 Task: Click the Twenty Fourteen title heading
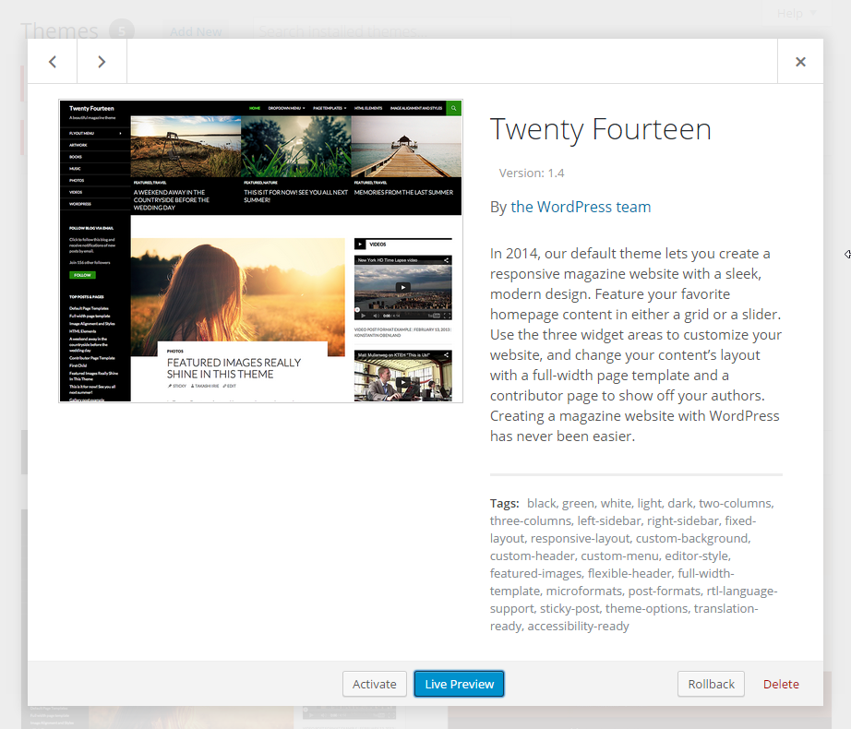pyautogui.click(x=600, y=129)
